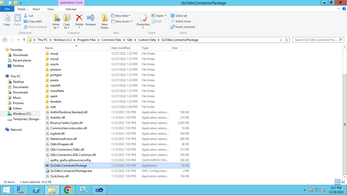Screen dimensions: 347x195
Task: Launch Google Chrome from the taskbar
Action: (68, 190)
